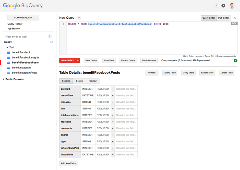Click the red Run Query button
The image size is (240, 170).
(x=68, y=60)
